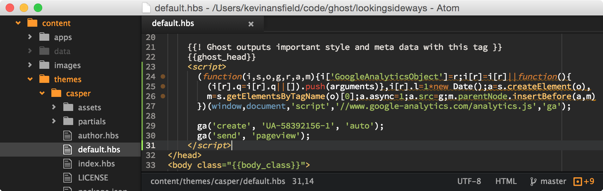Image resolution: width=603 pixels, height=191 pixels.
Task: Click the document icon in title bar
Action: click(x=146, y=8)
